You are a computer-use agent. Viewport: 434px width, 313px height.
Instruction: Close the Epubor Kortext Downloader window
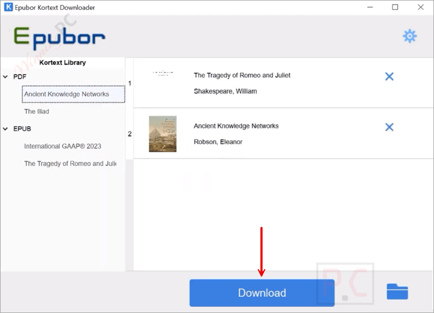pyautogui.click(x=420, y=7)
